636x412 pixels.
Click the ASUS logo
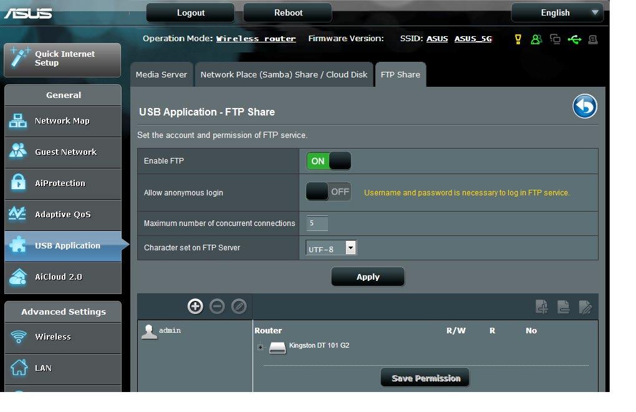pos(27,13)
